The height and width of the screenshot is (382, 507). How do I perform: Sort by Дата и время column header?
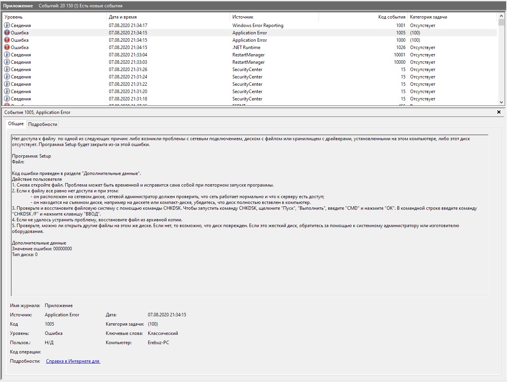[x=168, y=17]
